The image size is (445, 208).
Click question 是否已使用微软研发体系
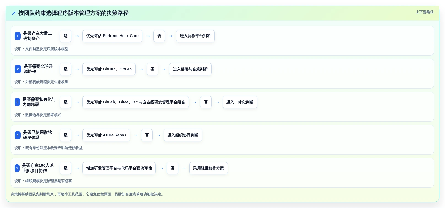(37, 135)
